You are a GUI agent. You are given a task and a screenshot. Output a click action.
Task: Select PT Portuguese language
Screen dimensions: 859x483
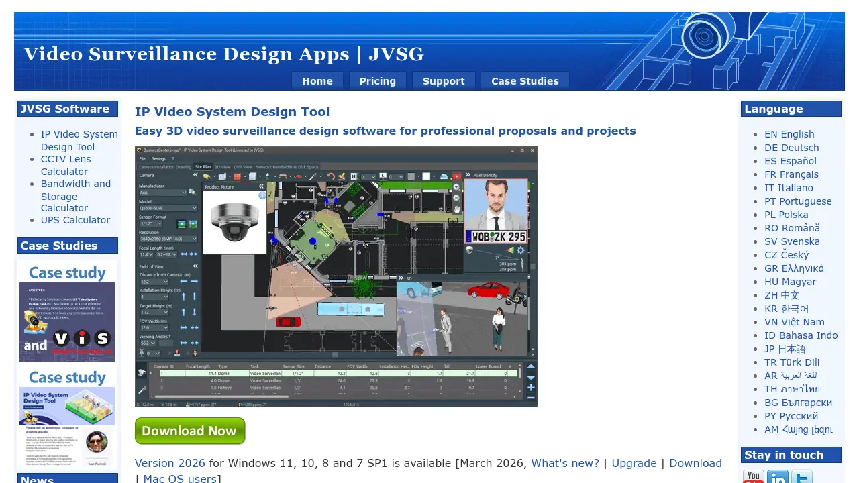coord(798,201)
